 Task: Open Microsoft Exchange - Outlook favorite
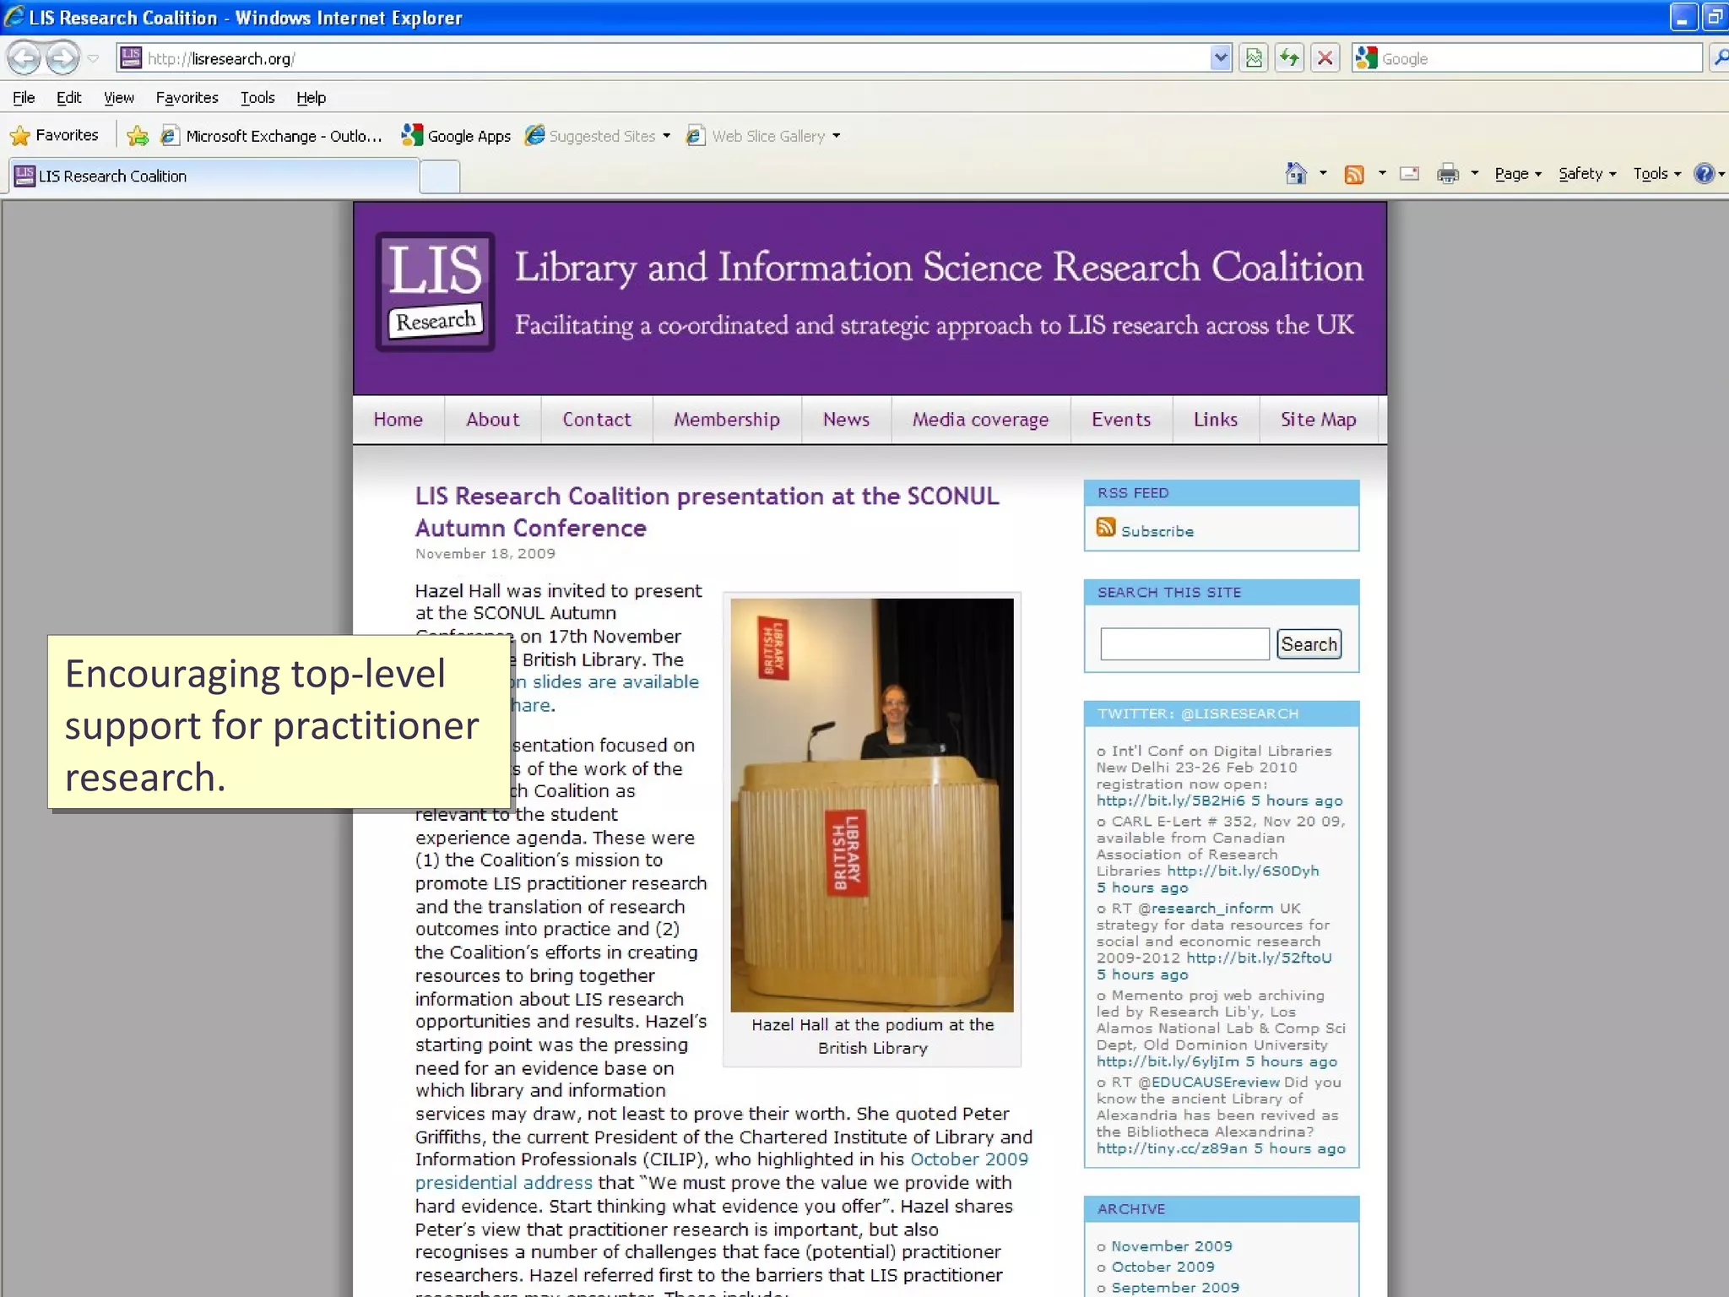[272, 136]
